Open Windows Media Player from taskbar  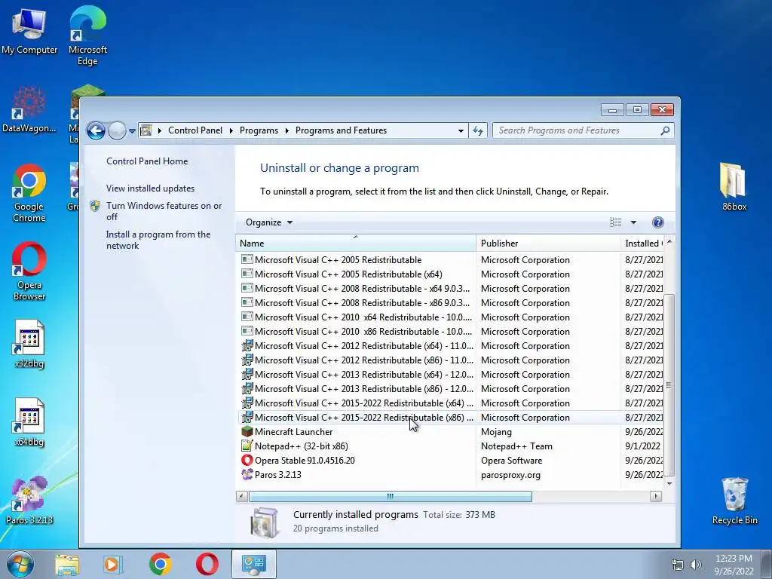112,565
